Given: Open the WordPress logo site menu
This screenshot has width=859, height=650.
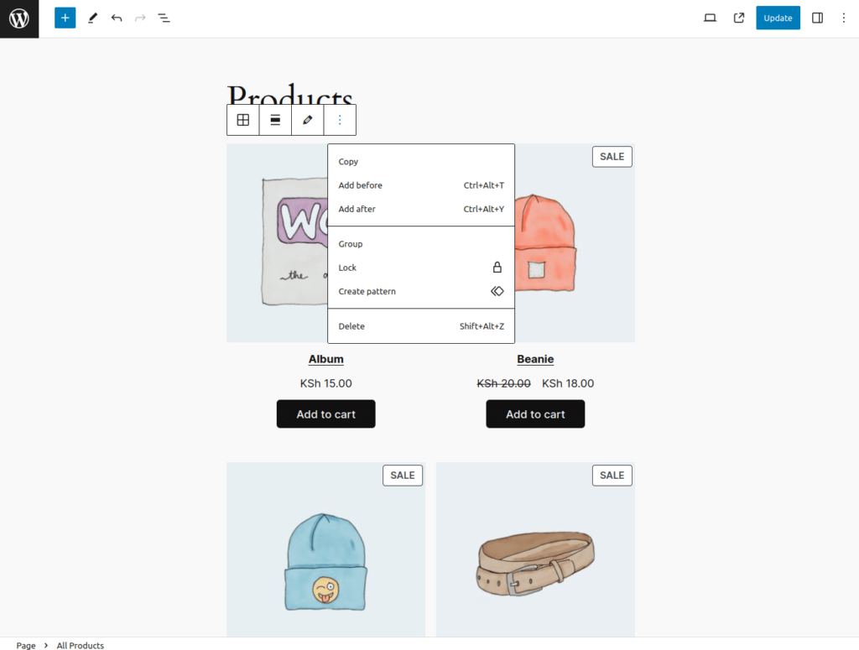Looking at the screenshot, I should pyautogui.click(x=19, y=18).
